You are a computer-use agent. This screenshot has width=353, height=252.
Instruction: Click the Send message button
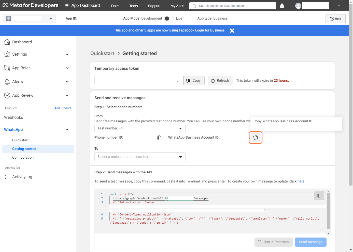coord(310,242)
